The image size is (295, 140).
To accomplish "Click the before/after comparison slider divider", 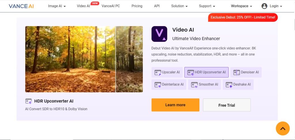I will 116,59.
